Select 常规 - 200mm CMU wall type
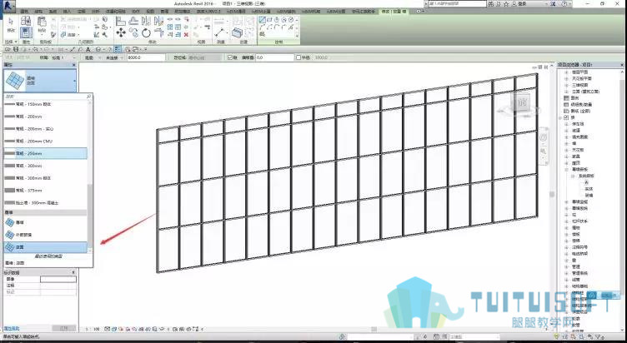The height and width of the screenshot is (343, 627). [x=45, y=141]
